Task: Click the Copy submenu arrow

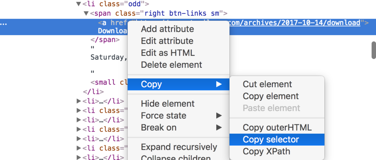Action: pyautogui.click(x=219, y=84)
